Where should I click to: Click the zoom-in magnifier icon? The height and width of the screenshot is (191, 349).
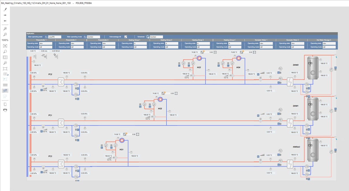pyautogui.click(x=5, y=28)
